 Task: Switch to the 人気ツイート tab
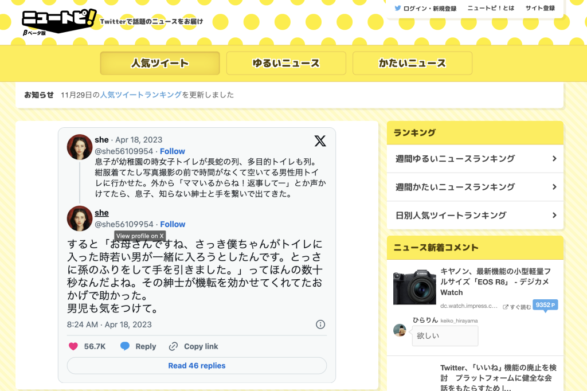160,63
